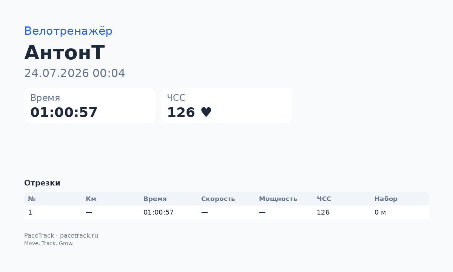This screenshot has width=453, height=272.
Task: Open the Время summary card
Action: click(x=89, y=105)
